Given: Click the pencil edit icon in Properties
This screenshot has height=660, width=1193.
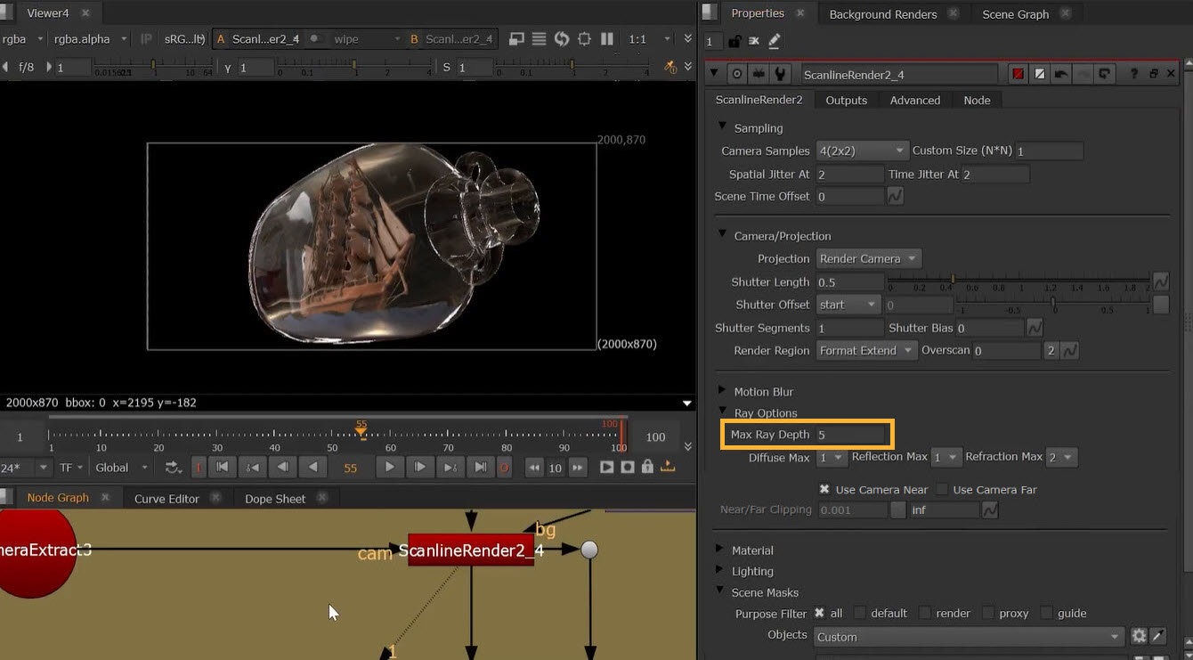Looking at the screenshot, I should coord(774,41).
